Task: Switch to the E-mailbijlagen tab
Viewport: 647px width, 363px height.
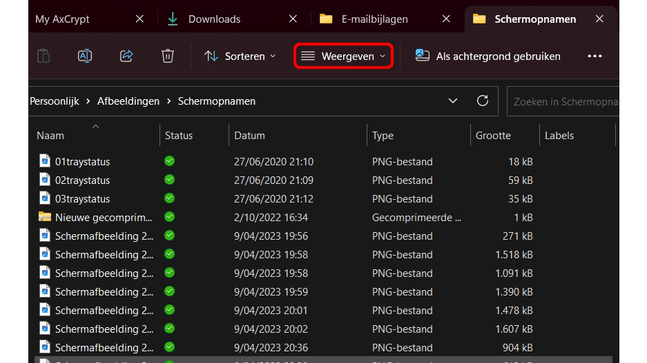Action: 374,19
